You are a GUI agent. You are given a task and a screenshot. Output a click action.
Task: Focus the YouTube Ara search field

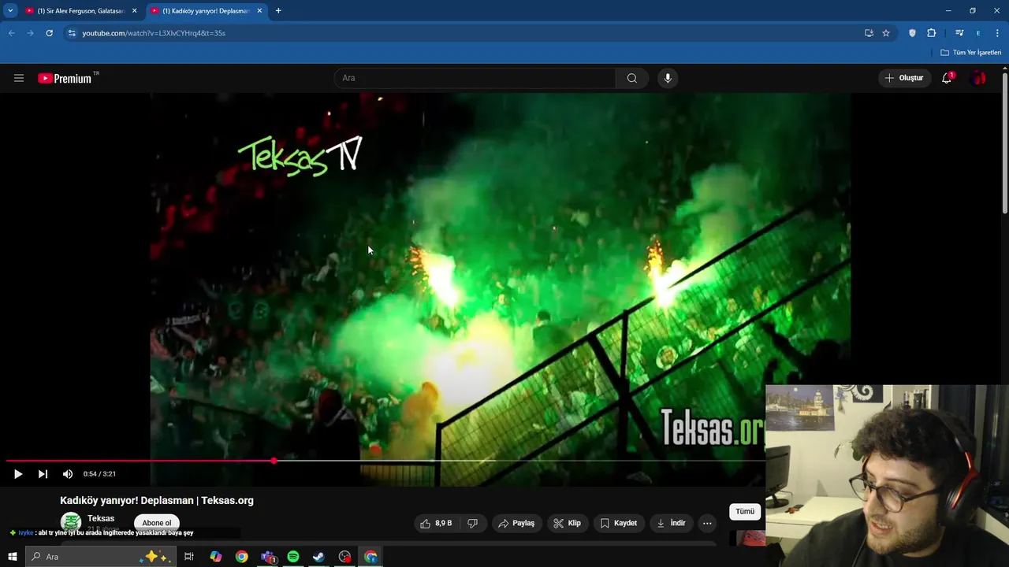[x=475, y=78]
